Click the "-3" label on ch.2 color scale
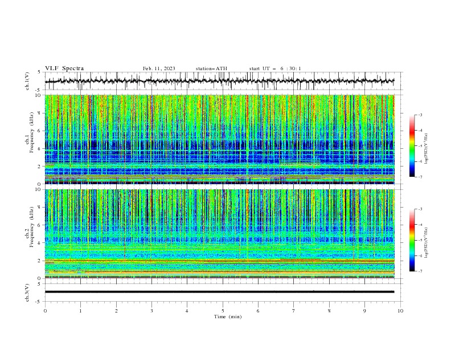Screen dimensions: 451x349 [420, 209]
